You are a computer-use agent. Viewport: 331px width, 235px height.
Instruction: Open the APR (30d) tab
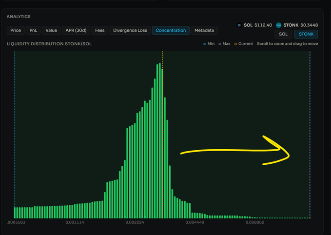point(76,30)
